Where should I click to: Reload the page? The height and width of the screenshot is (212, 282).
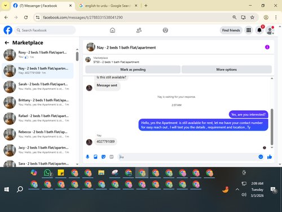click(x=26, y=18)
